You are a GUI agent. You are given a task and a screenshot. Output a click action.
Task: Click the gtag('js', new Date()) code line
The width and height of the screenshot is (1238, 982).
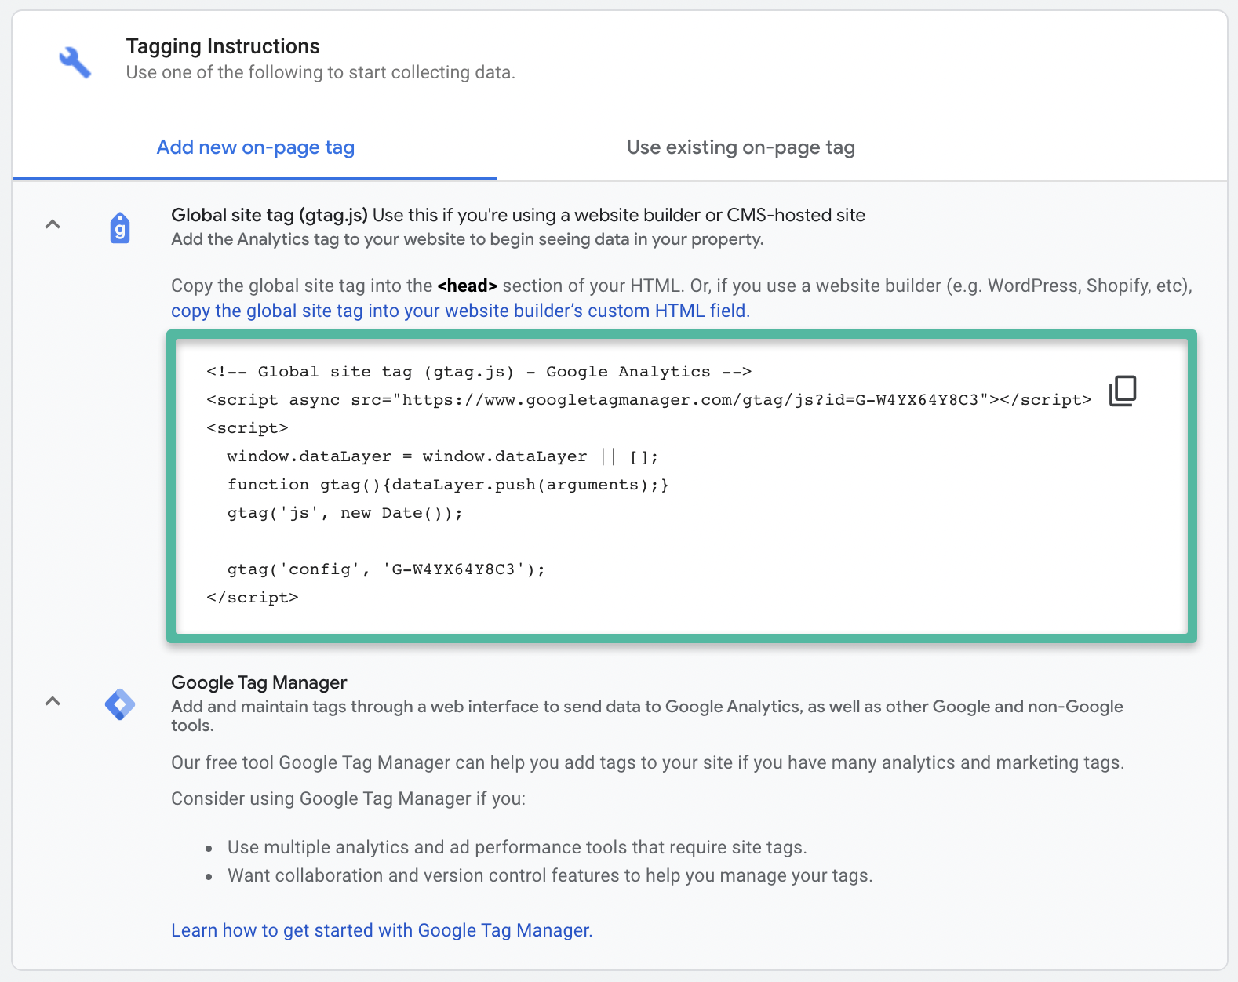345,513
